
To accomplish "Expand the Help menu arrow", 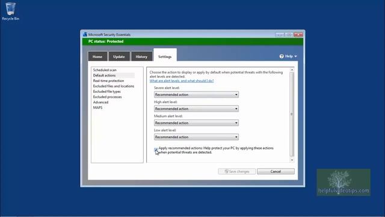I will click(295, 56).
